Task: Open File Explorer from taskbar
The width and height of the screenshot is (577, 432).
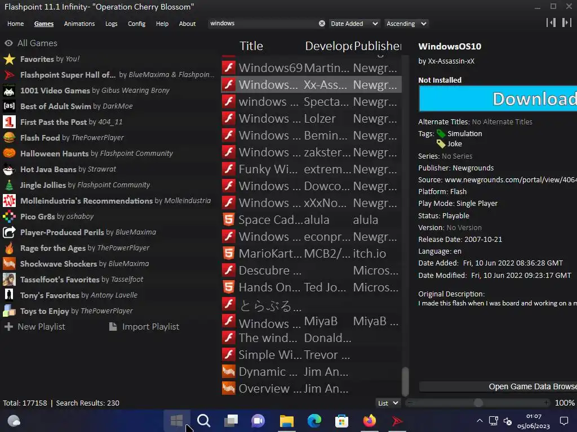Action: [286, 421]
